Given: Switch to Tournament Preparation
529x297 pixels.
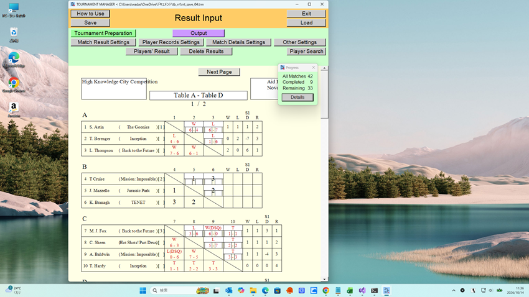Looking at the screenshot, I should [103, 33].
